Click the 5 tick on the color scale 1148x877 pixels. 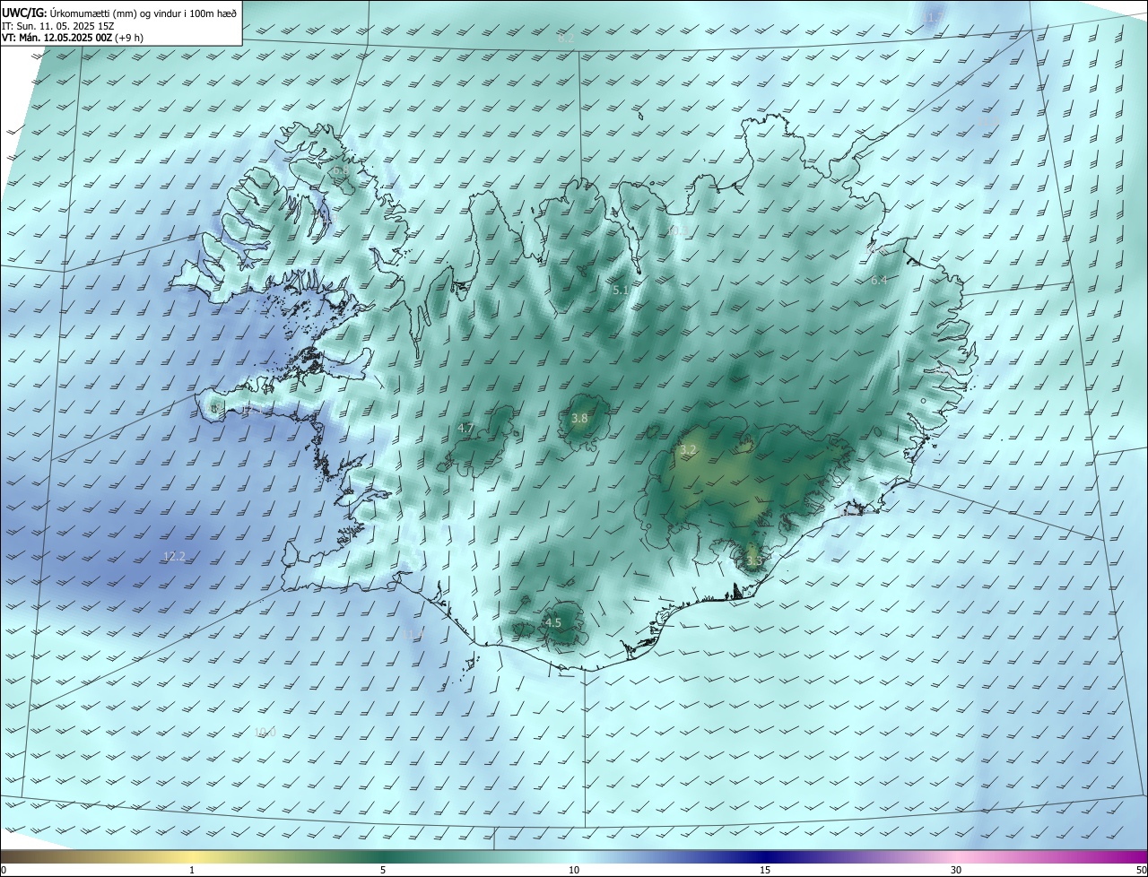[383, 870]
